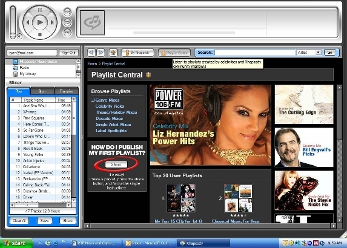Select track "Driver" in Mixer

[x=41, y=197]
